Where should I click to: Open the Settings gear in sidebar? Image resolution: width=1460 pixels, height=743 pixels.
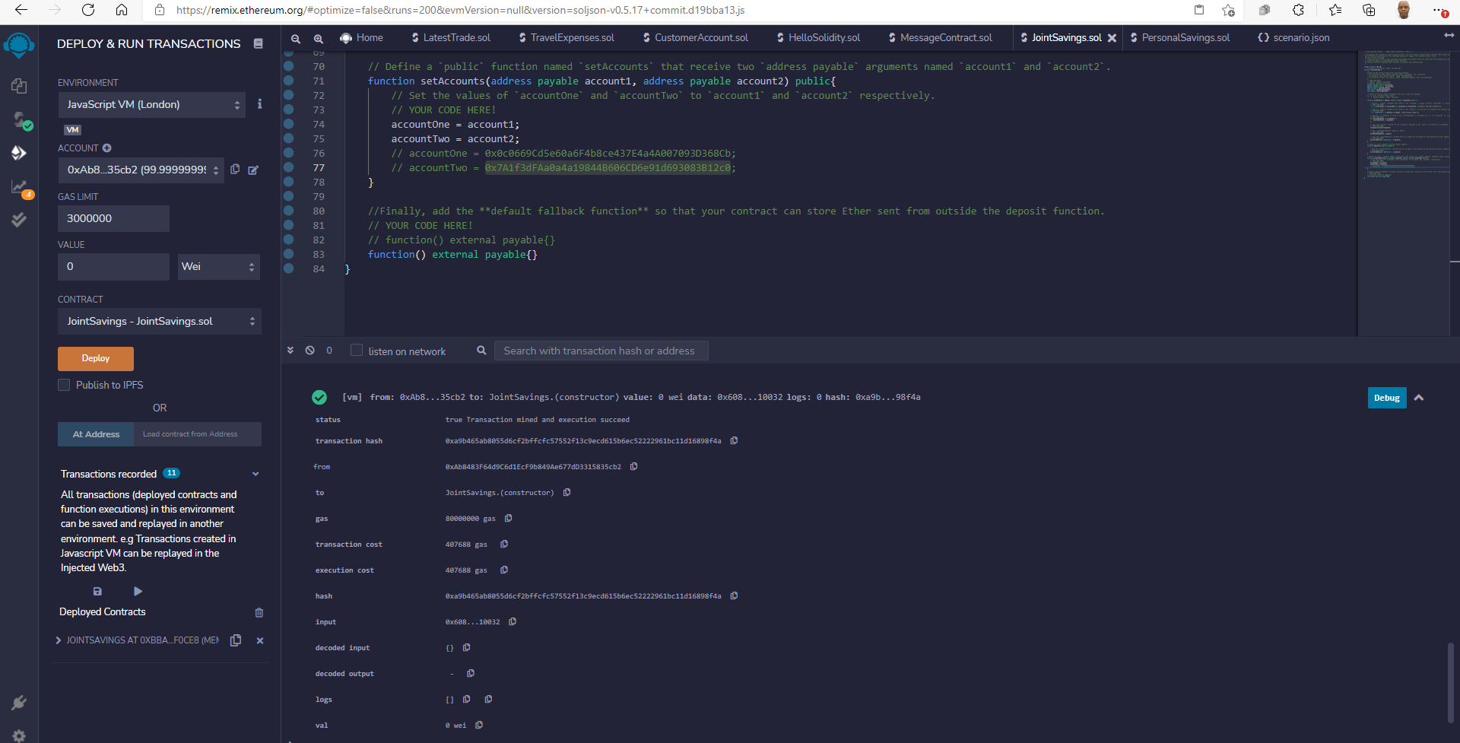pos(19,735)
